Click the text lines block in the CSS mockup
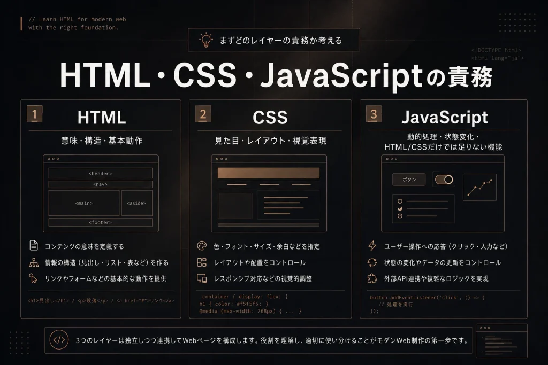The image size is (548, 365). point(288,205)
